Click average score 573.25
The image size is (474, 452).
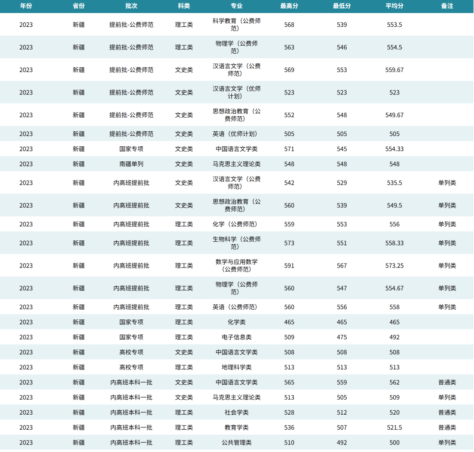pos(394,266)
